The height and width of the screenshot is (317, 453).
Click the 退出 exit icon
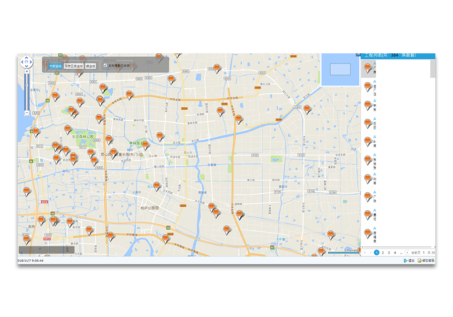coord(406,261)
